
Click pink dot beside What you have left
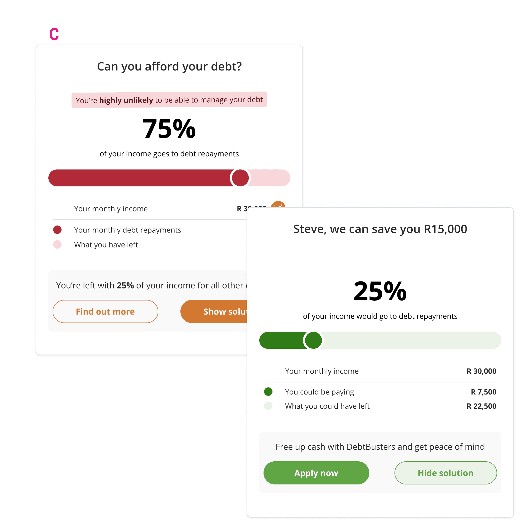(57, 245)
